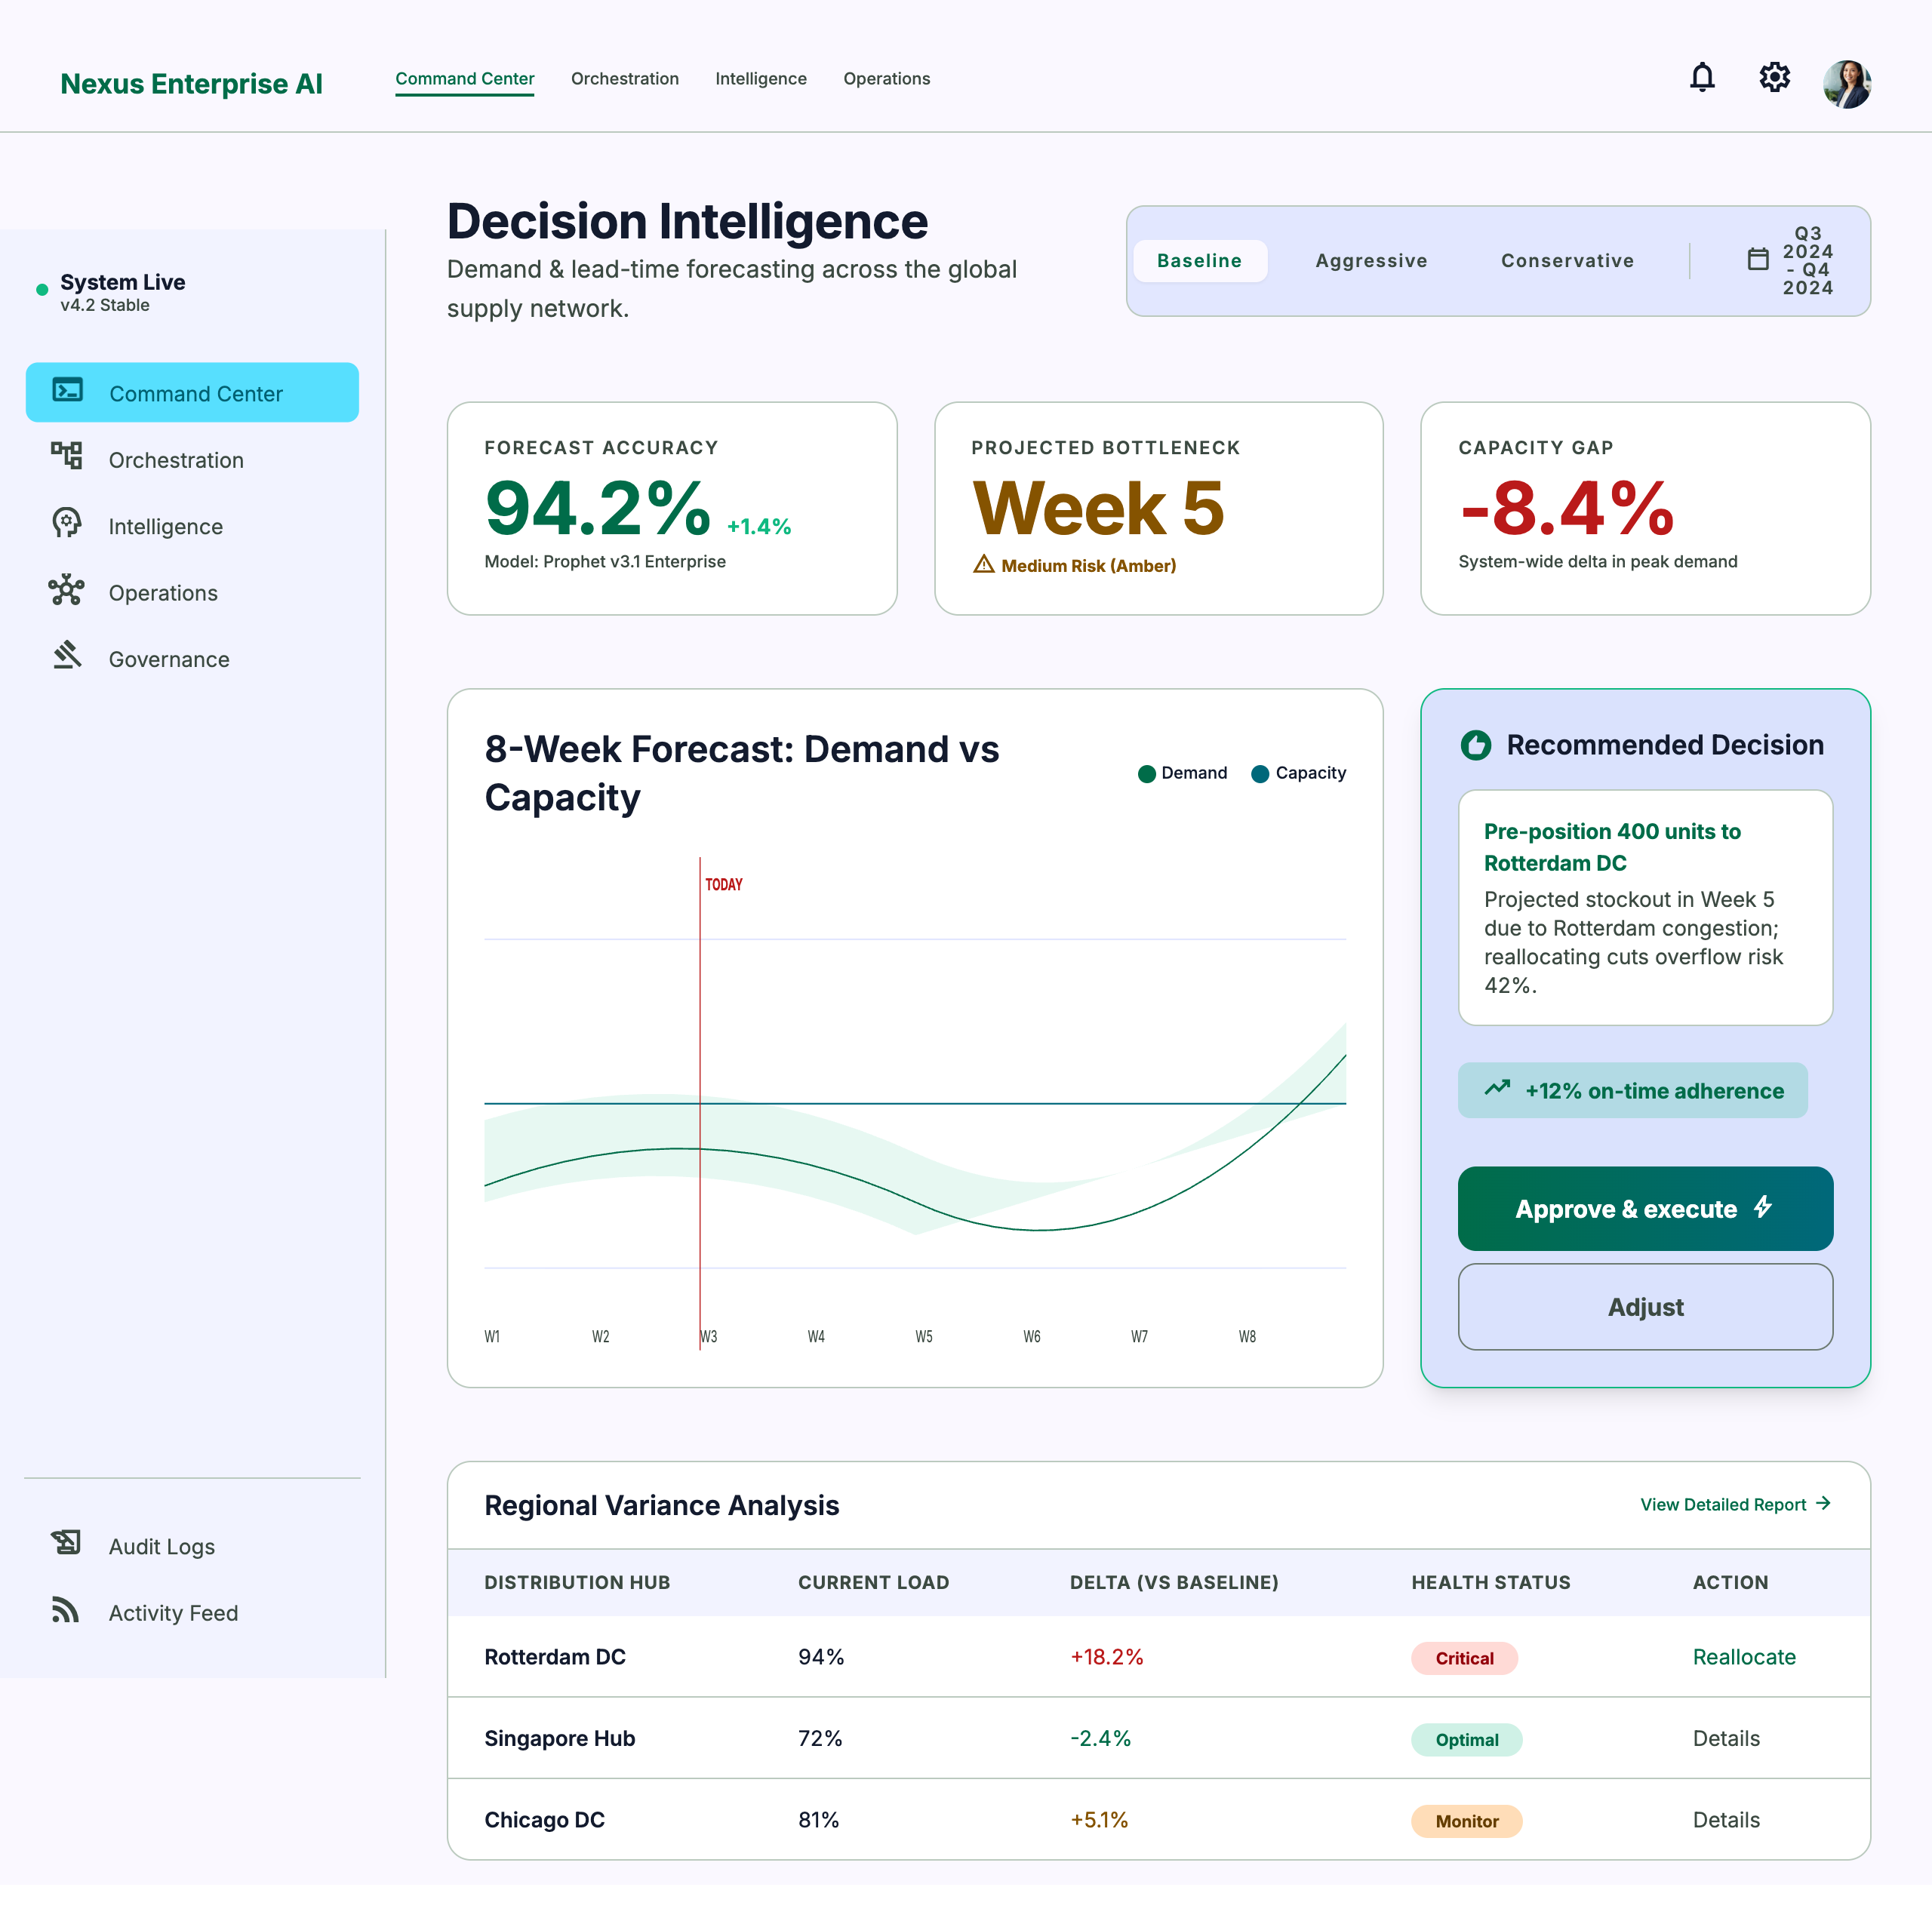Click the Critical status badge
The height and width of the screenshot is (1921, 1932).
click(1464, 1657)
